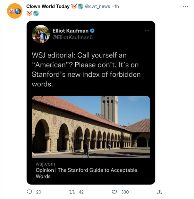Share the tweet using the upload arrow icon

[159, 192]
